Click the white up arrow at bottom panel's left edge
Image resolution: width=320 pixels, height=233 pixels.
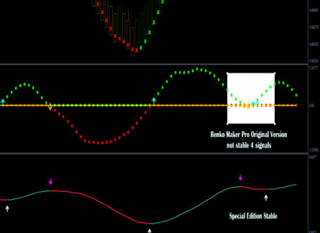[x=8, y=209]
